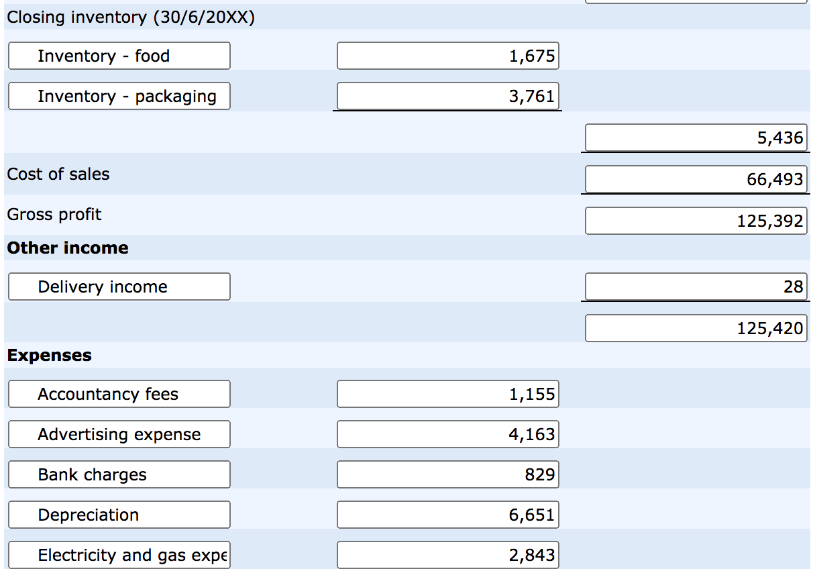The height and width of the screenshot is (569, 813).
Task: Select the Advertising expense label field
Action: [119, 434]
